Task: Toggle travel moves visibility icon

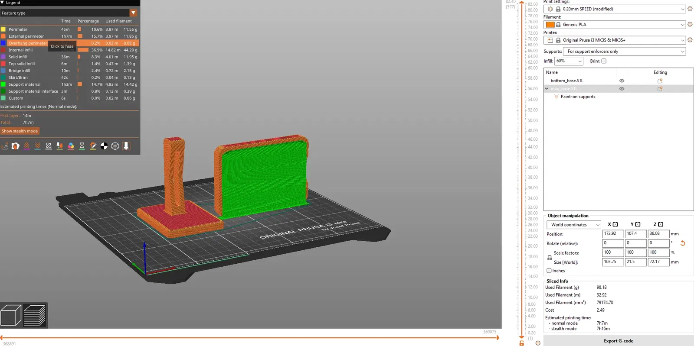Action: 4,146
